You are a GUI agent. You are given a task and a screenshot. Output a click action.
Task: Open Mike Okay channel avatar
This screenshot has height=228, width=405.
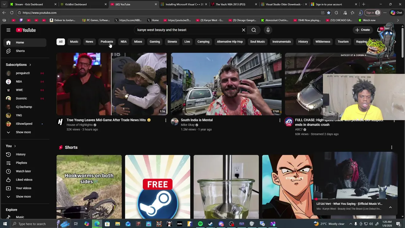175,122
